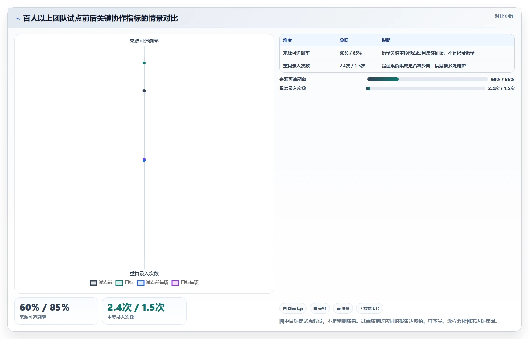
Task: Toggle the 试点前每项 legend item
Action: click(153, 283)
